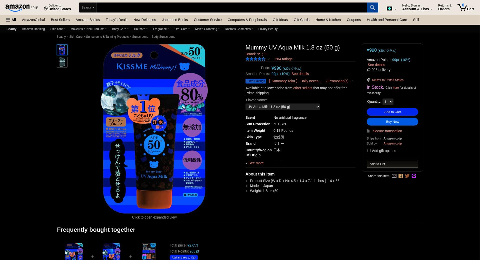Open Customer Service

(x=207, y=20)
